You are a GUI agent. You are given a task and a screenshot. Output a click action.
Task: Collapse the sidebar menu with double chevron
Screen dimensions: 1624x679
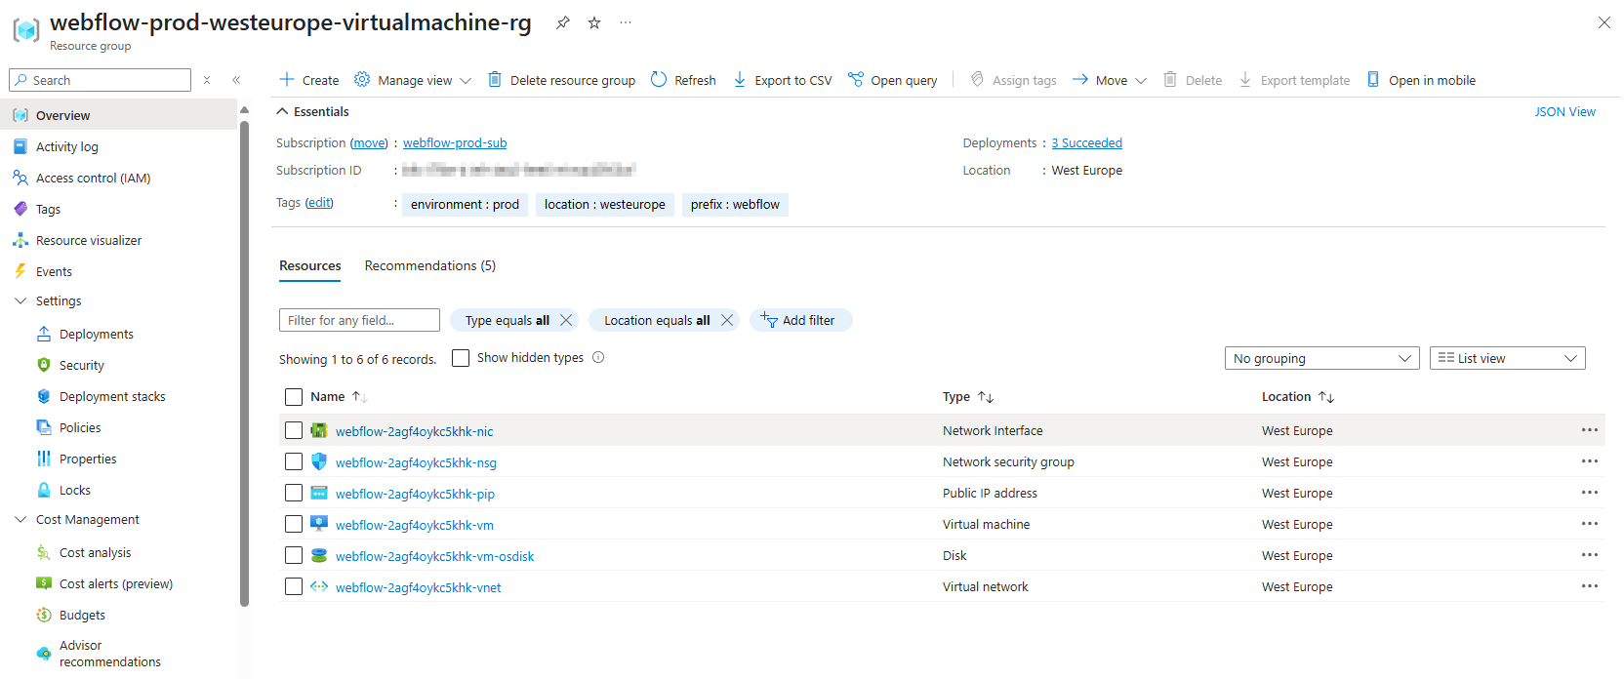pos(236,80)
